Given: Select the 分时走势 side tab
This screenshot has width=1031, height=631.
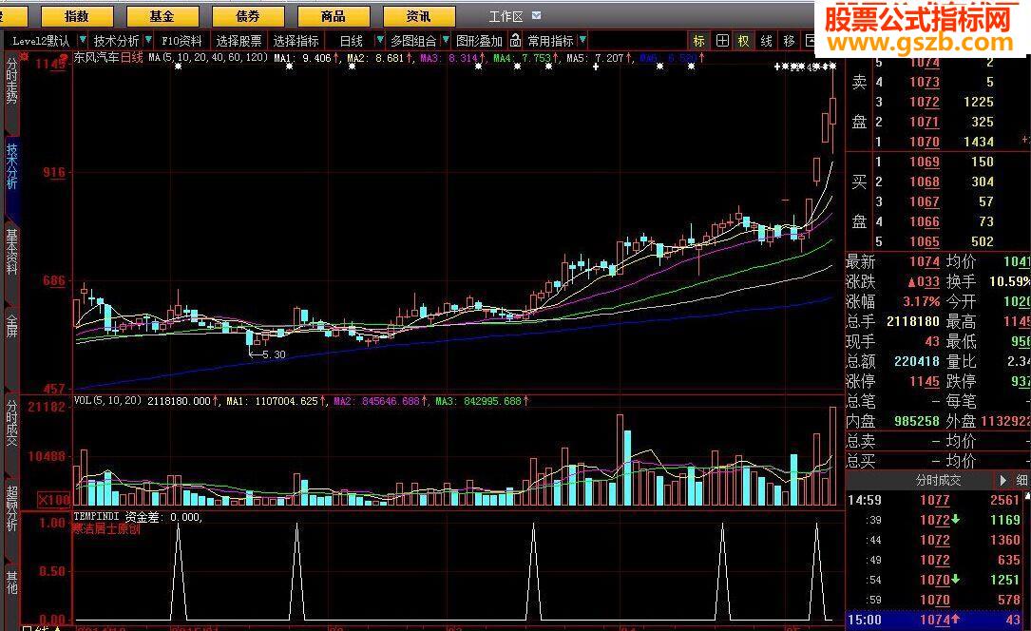Looking at the screenshot, I should [11, 80].
